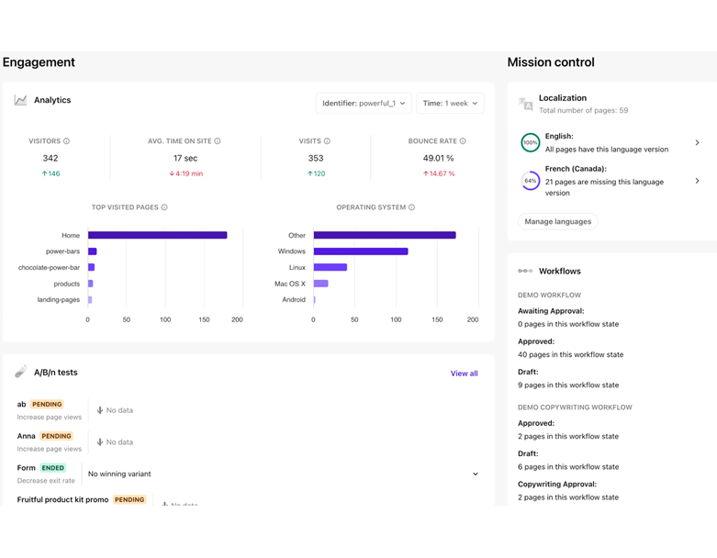Click the chocolate-power-bar chart label
Viewport: 717px width, 558px height.
49,267
